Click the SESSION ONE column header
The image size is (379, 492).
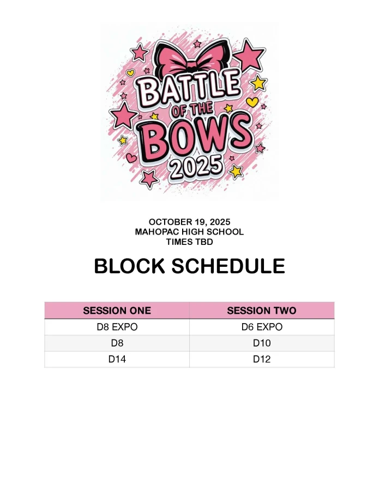click(117, 311)
